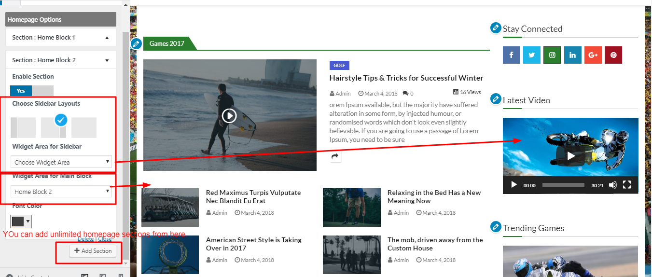Viewport: 652px width, 277px height.
Task: Click the Instagram icon button
Action: tap(552, 55)
